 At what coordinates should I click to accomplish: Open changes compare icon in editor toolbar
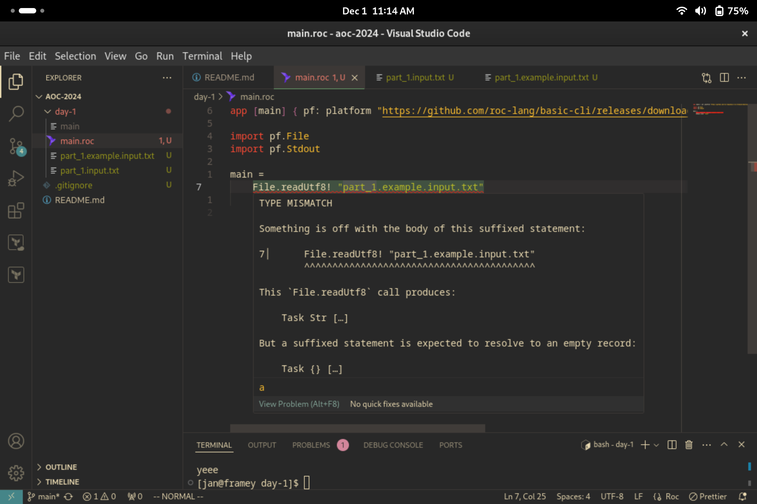[x=706, y=78]
